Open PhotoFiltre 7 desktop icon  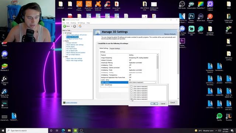[x=201, y=5]
